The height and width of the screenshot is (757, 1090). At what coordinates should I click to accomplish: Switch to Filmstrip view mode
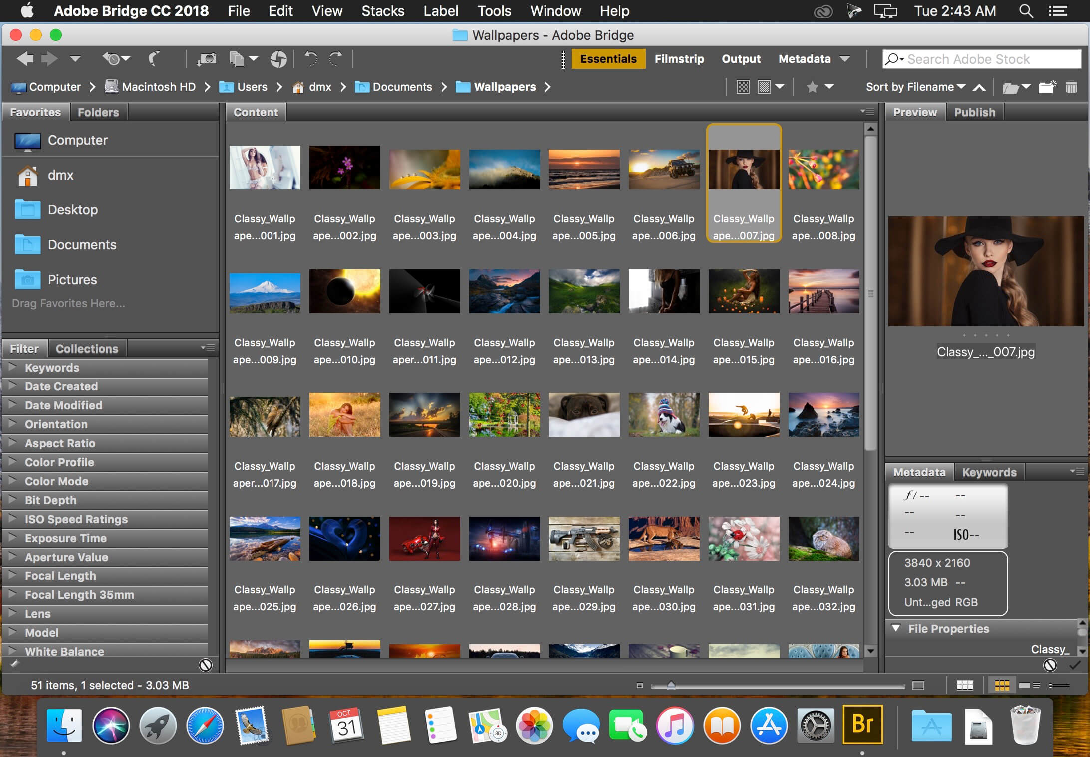[x=679, y=58]
